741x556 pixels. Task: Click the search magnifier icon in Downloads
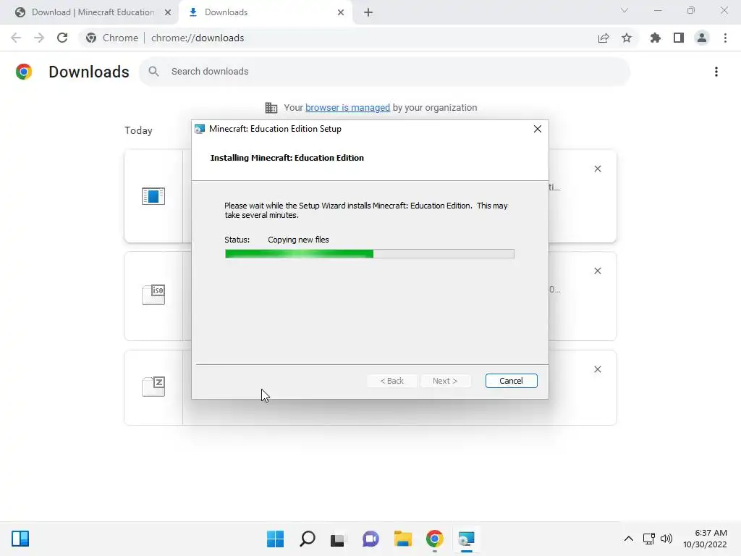153,72
